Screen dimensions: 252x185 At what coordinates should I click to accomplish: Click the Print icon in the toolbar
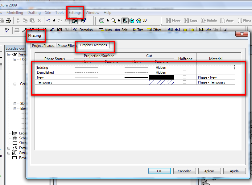click(8, 21)
